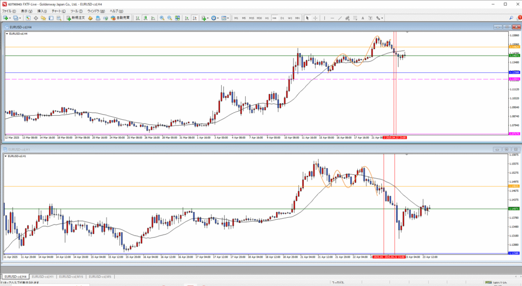The width and height of the screenshot is (522, 286).
Task: Select the text label T tool
Action: pos(370,18)
